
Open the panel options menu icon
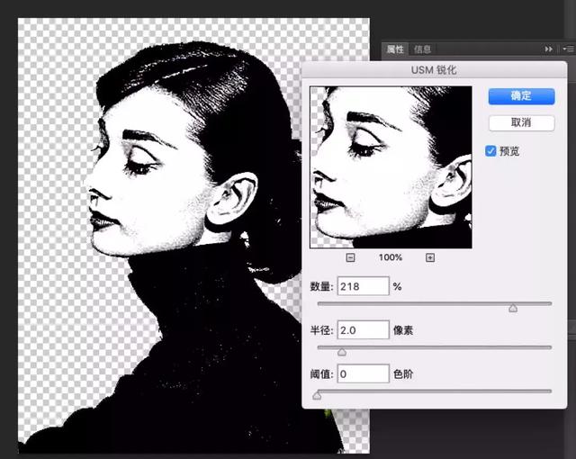(568, 49)
